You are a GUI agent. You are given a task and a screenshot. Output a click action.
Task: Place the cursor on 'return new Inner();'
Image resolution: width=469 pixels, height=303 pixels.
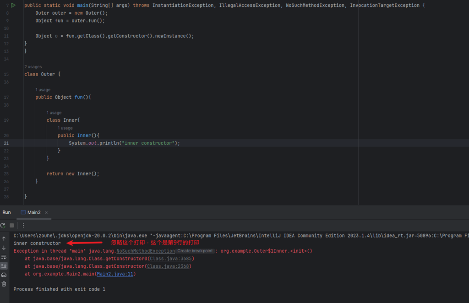pyautogui.click(x=73, y=174)
